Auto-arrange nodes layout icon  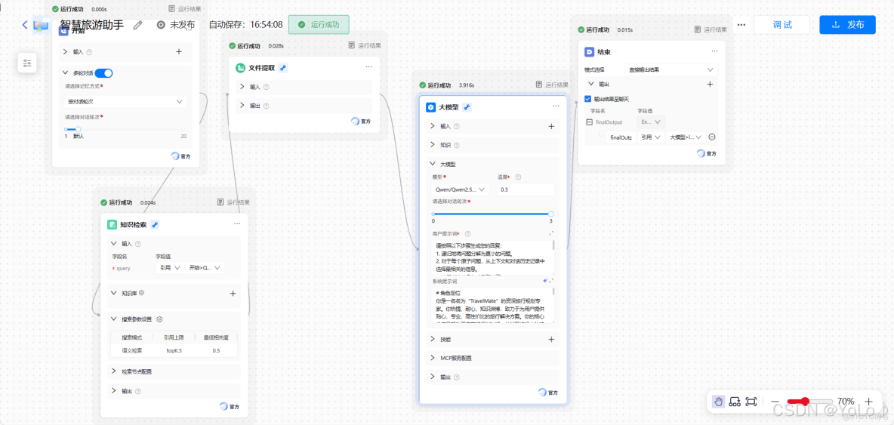735,402
